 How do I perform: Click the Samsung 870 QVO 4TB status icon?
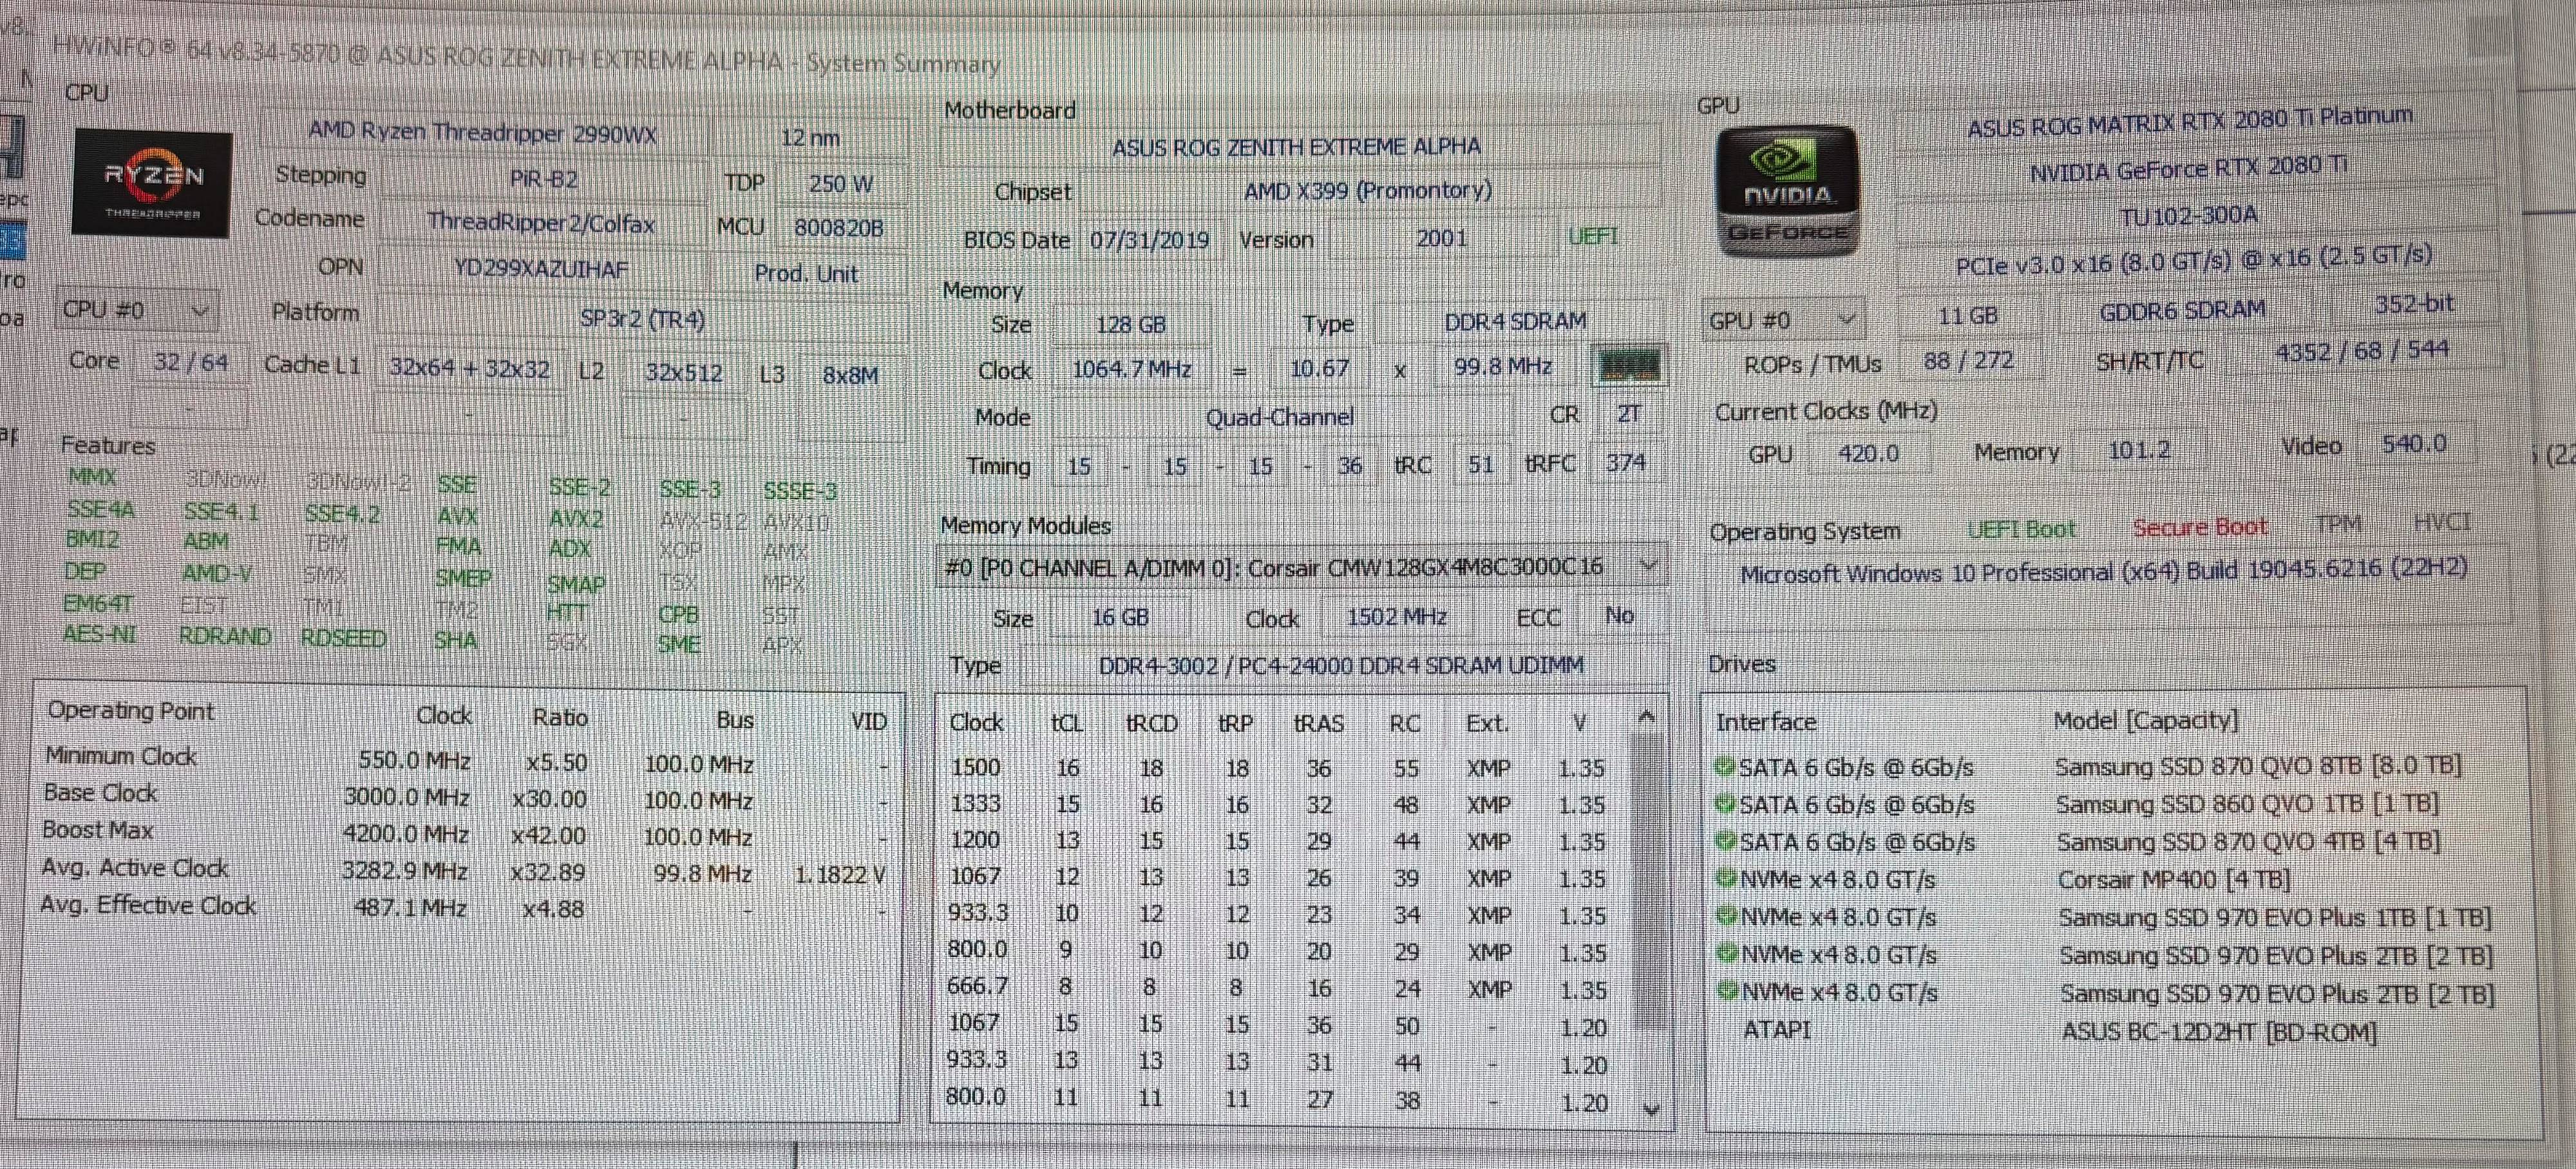[1726, 842]
